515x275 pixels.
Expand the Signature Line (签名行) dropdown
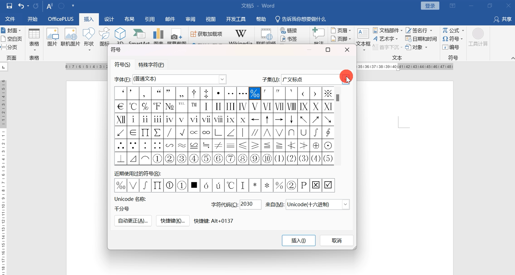click(x=431, y=30)
